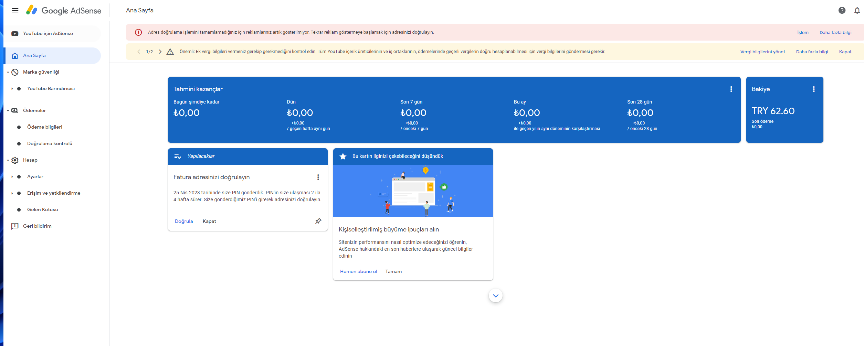Click the growth tips illustration image

413,191
